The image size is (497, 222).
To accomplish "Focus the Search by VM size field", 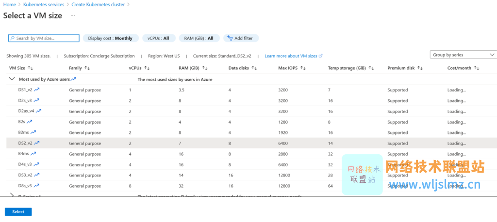I will (44, 38).
